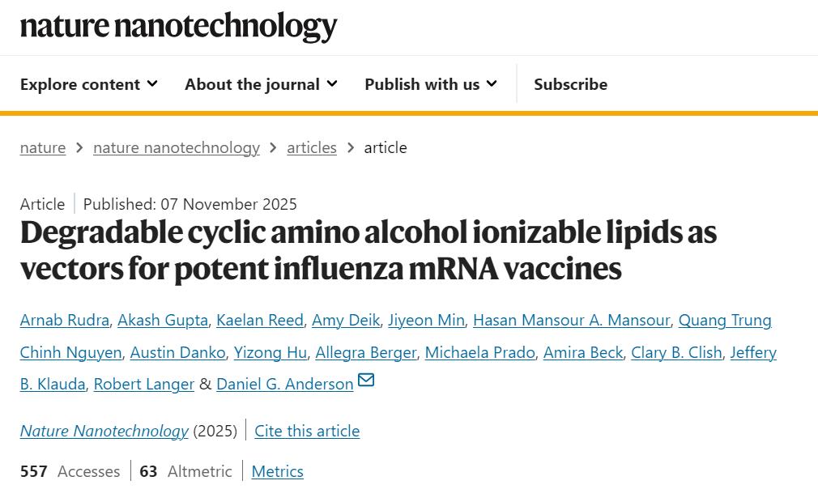Open Hasan Mansour A. Mansour author link

[571, 320]
